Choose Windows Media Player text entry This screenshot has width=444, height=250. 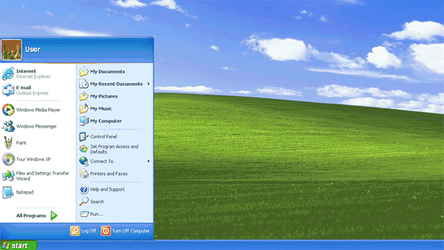pos(38,110)
